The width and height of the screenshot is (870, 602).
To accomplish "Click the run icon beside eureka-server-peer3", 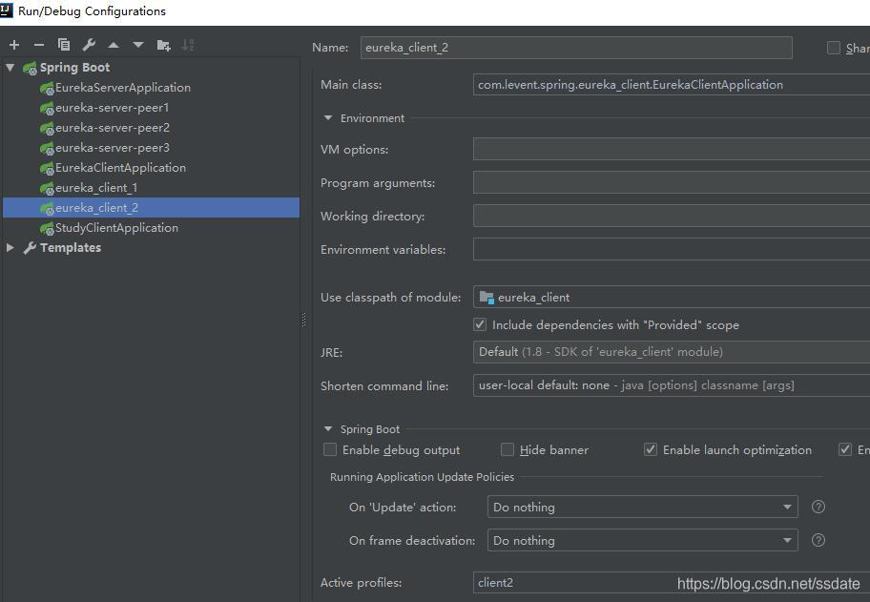I will coord(47,148).
